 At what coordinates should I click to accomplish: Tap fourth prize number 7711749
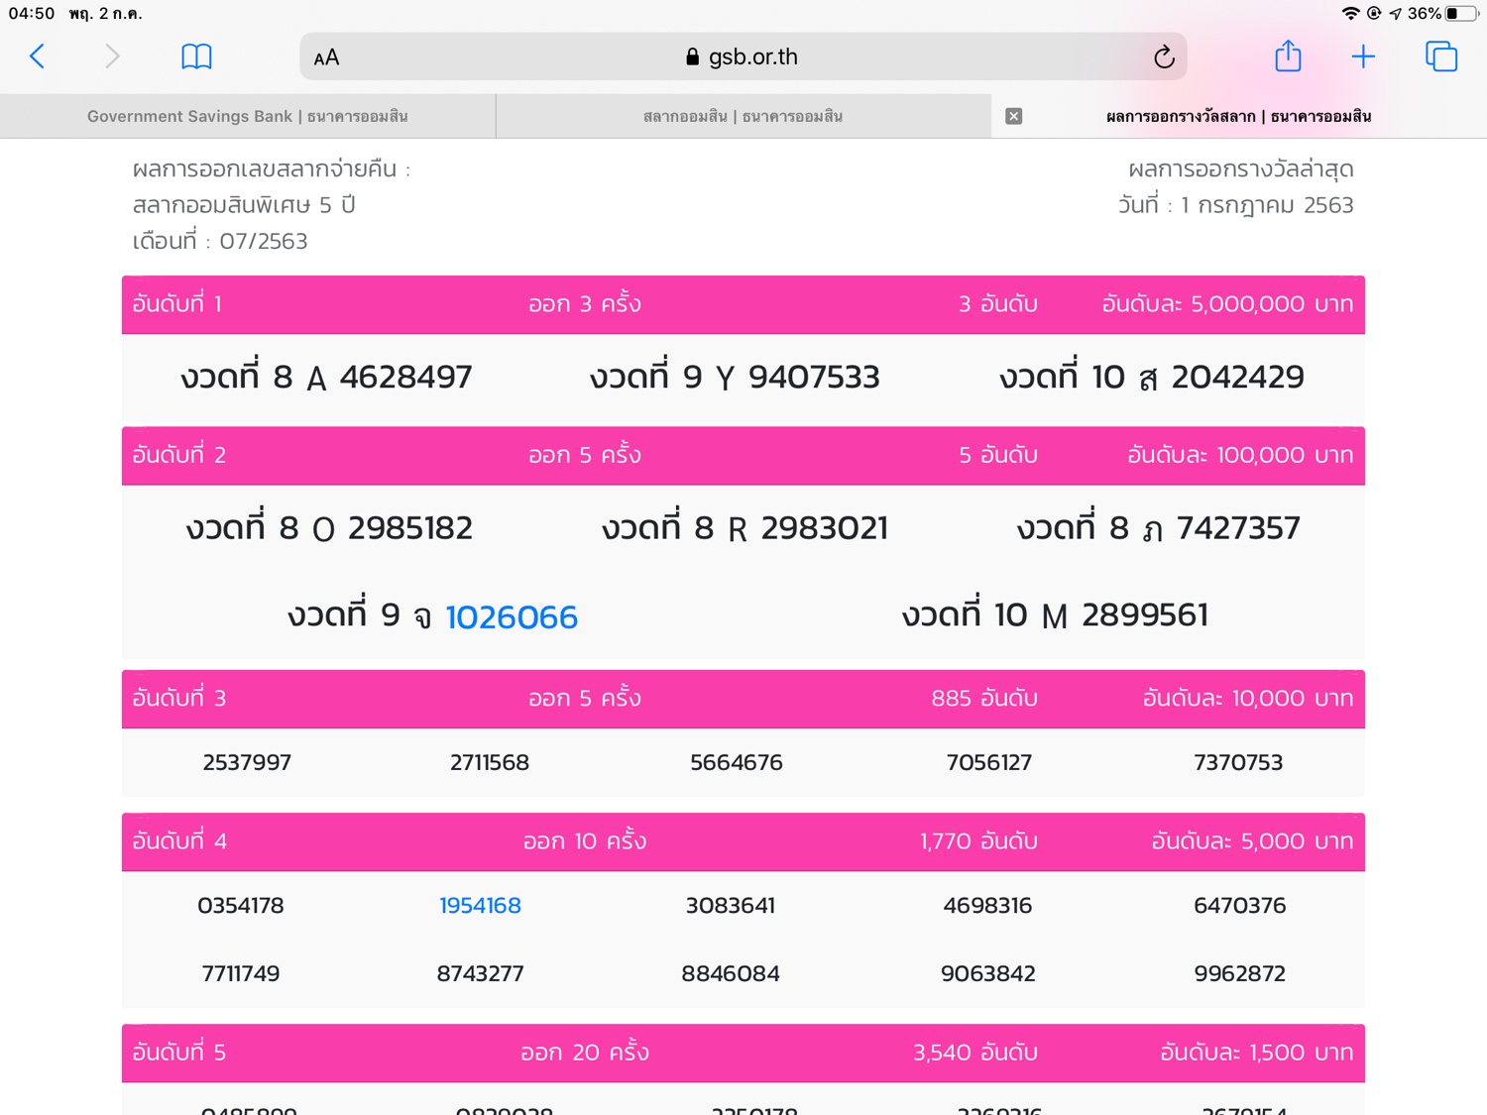pos(241,973)
